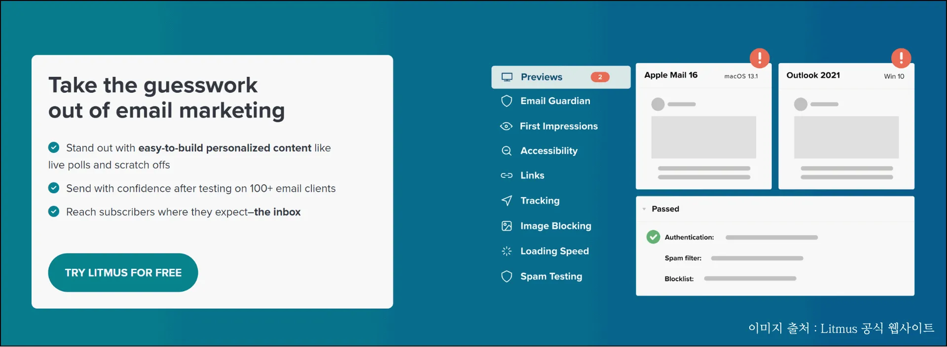Screen dimensions: 947x347
Task: Click the Tracking paper-plane icon
Action: (507, 201)
